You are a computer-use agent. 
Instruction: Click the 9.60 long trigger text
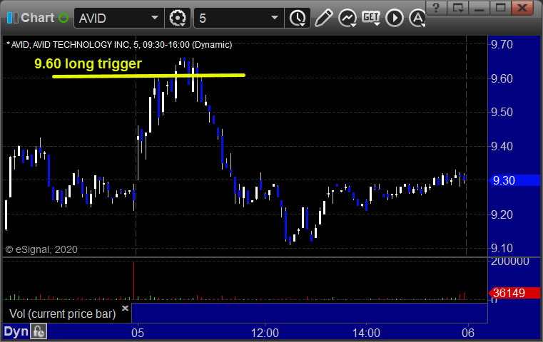(88, 63)
